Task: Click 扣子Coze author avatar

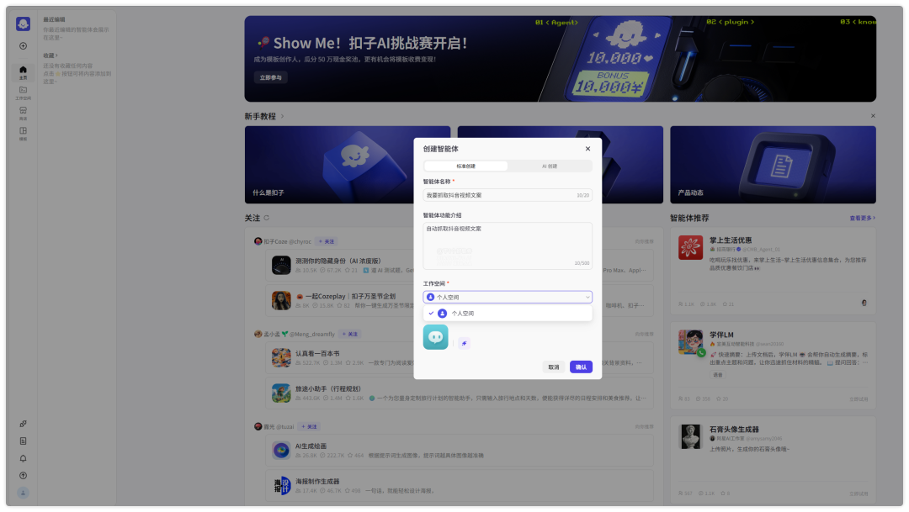Action: pos(258,241)
